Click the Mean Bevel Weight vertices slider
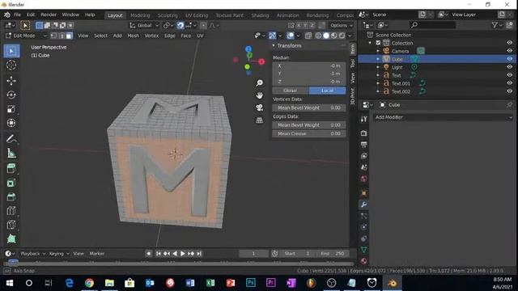Viewport: 518px width, 291px height. point(309,108)
